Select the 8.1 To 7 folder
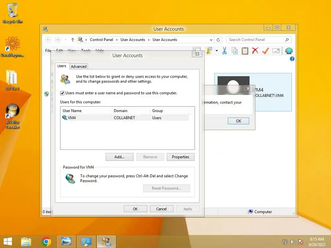Image resolution: width=331 pixels, height=248 pixels. pos(13,80)
